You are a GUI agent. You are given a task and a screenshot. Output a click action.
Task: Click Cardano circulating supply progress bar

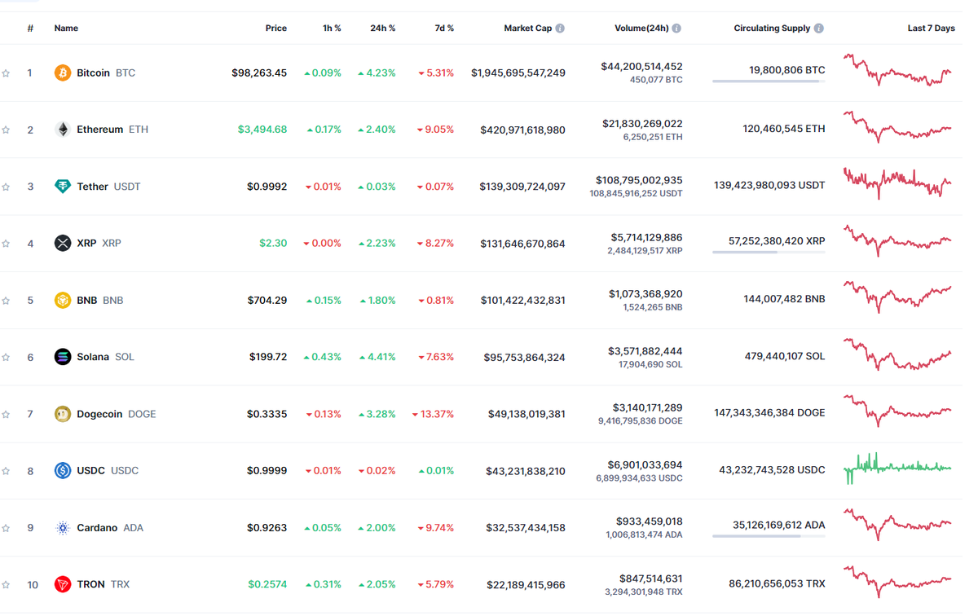(x=769, y=536)
